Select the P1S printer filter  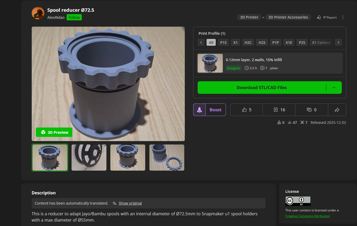223,43
